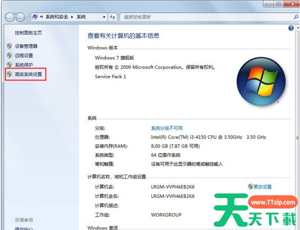This screenshot has width=300, height=230.
Task: Open 远程设置 link
Action: click(x=24, y=55)
